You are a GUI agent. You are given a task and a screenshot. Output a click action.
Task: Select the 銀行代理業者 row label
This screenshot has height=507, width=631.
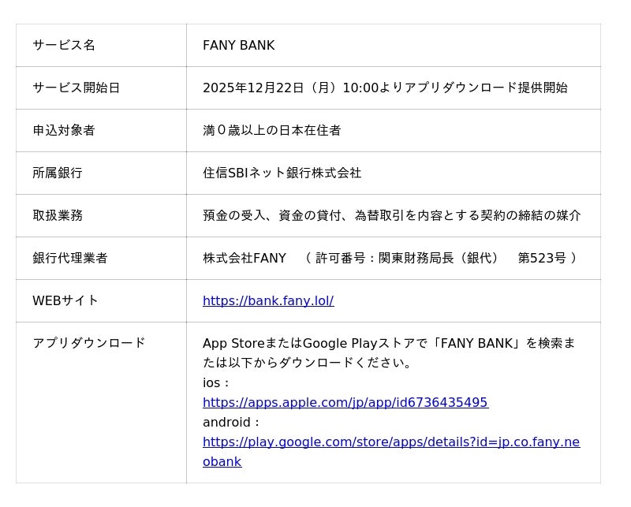[x=70, y=258]
